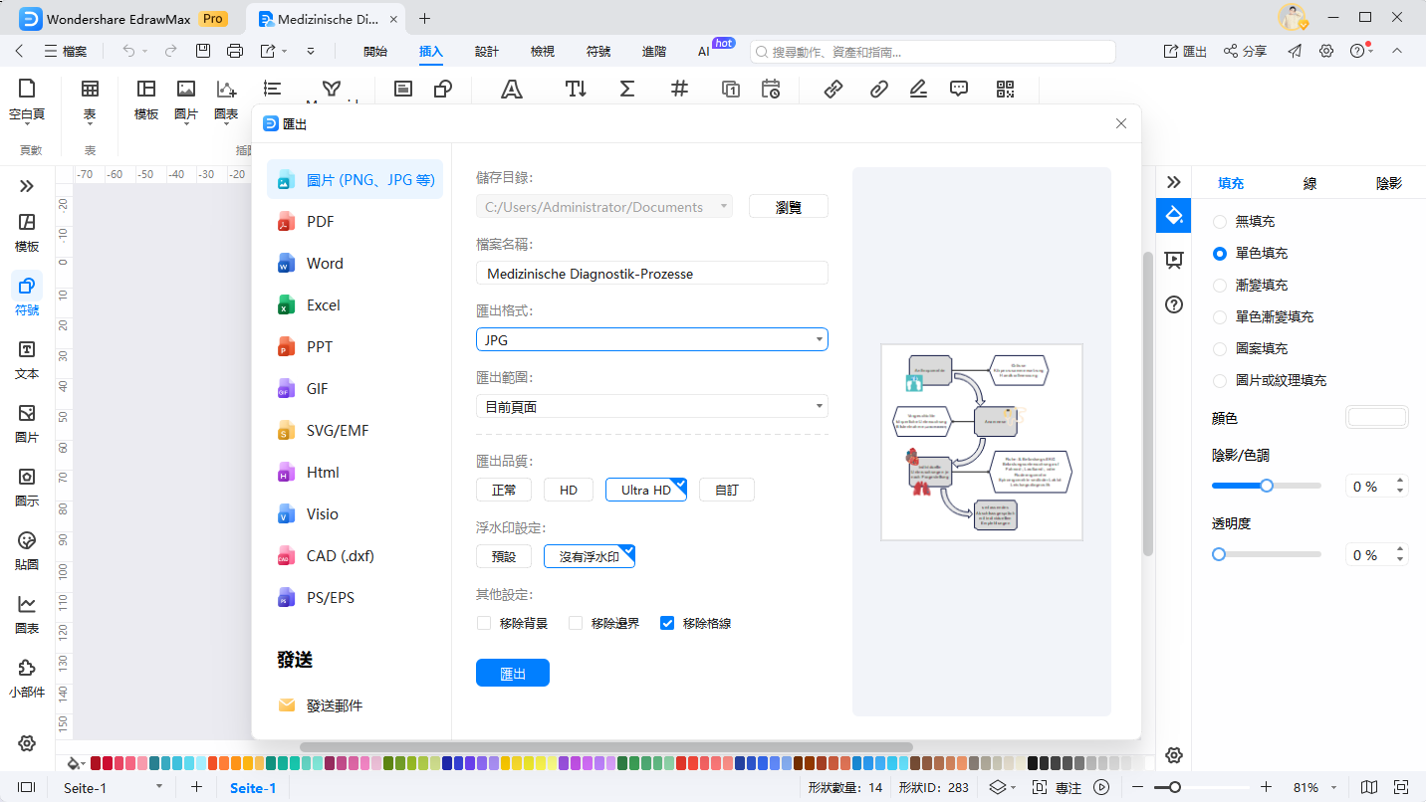Open the 貼圖 stickers sidebar panel
This screenshot has width=1426, height=802.
(x=27, y=550)
